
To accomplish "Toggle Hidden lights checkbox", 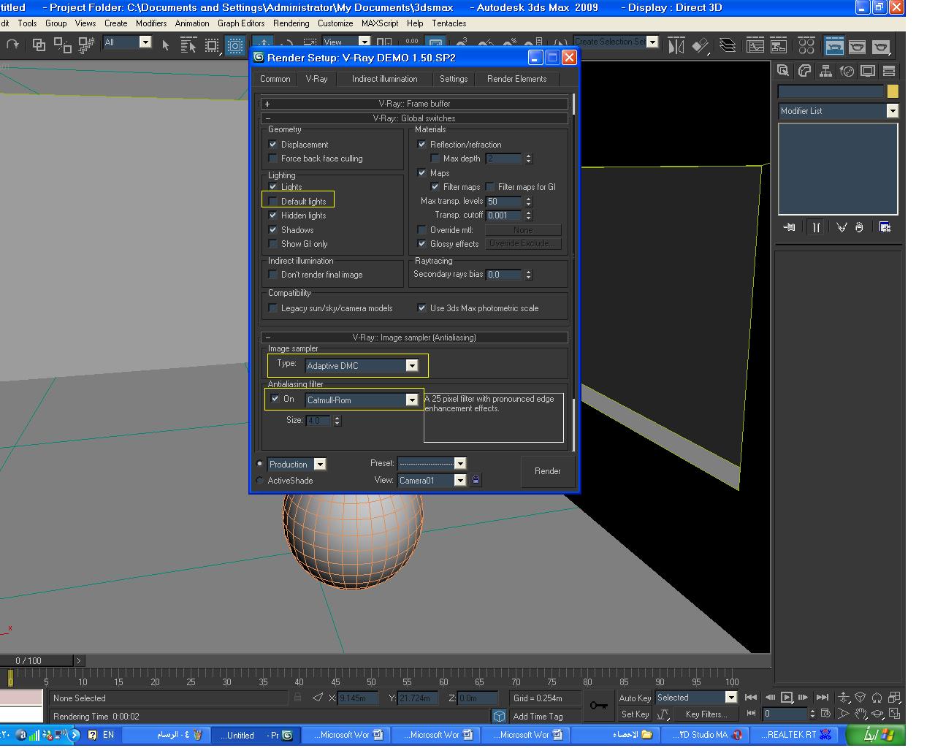I will [273, 215].
